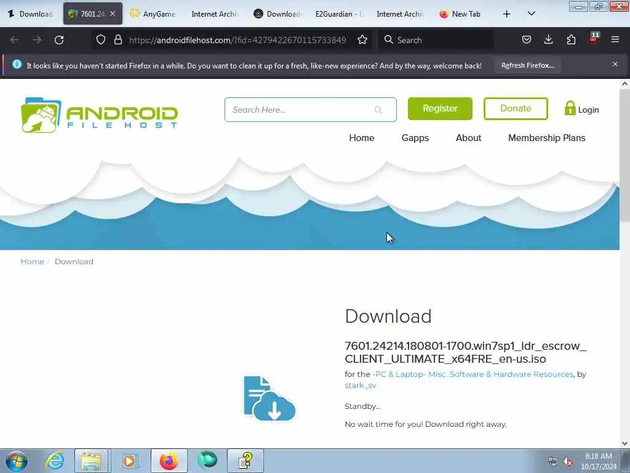Open the Save to Pocket icon

click(x=527, y=39)
